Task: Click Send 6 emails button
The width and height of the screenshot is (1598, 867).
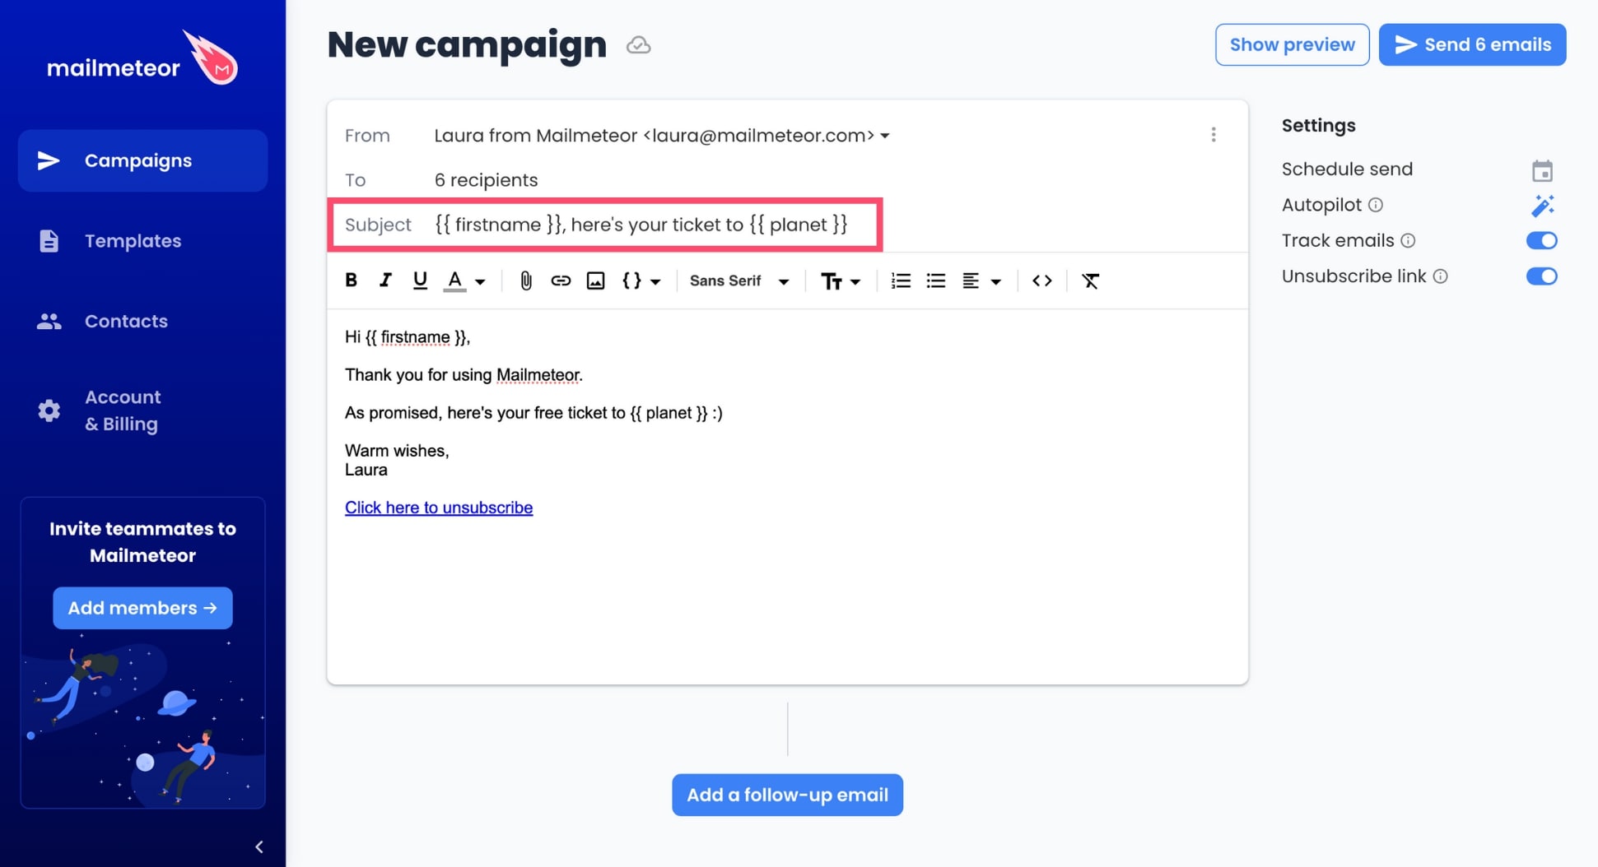Action: [1472, 44]
